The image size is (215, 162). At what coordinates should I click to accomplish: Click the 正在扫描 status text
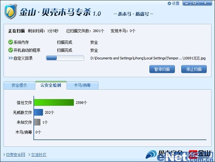pyautogui.click(x=16, y=31)
